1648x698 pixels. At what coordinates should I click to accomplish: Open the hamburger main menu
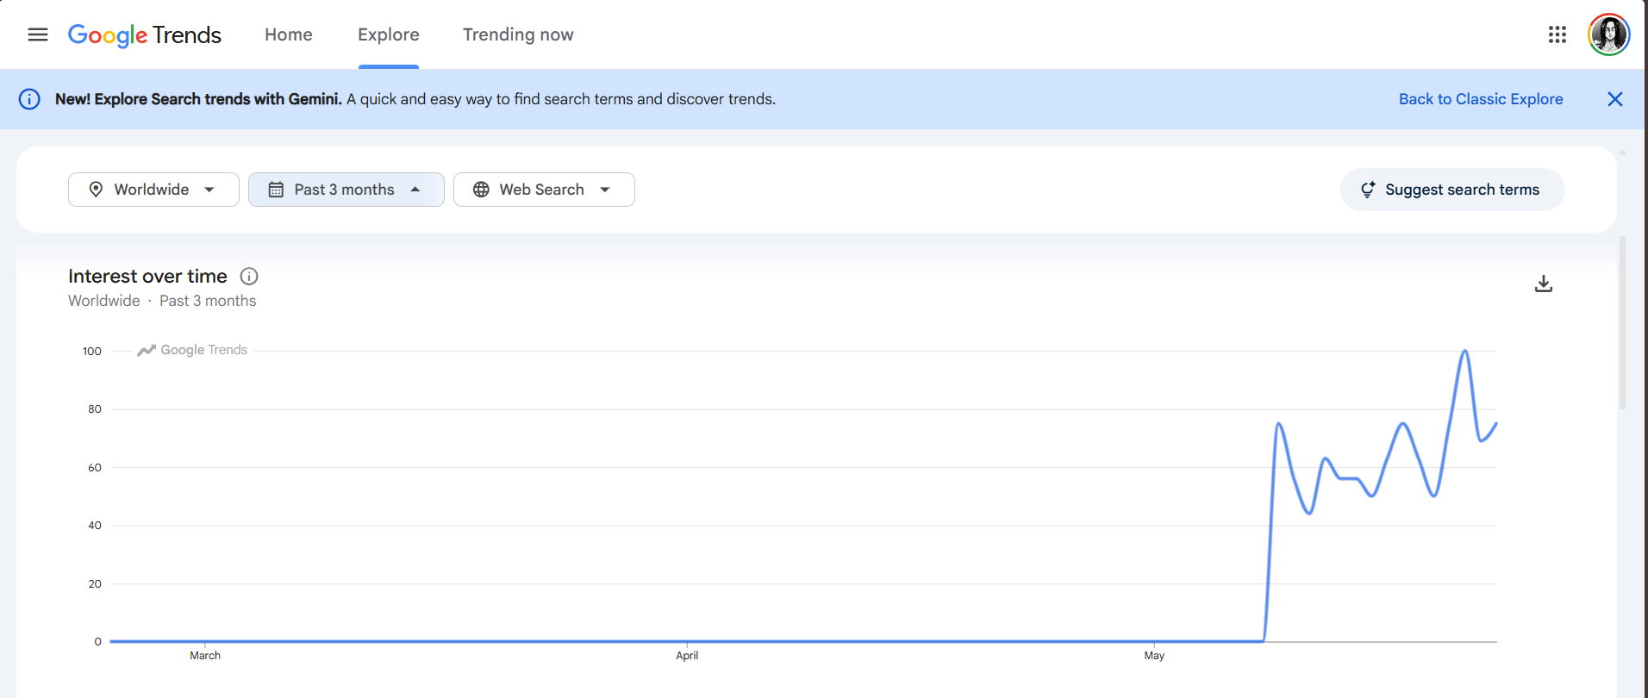coord(37,34)
